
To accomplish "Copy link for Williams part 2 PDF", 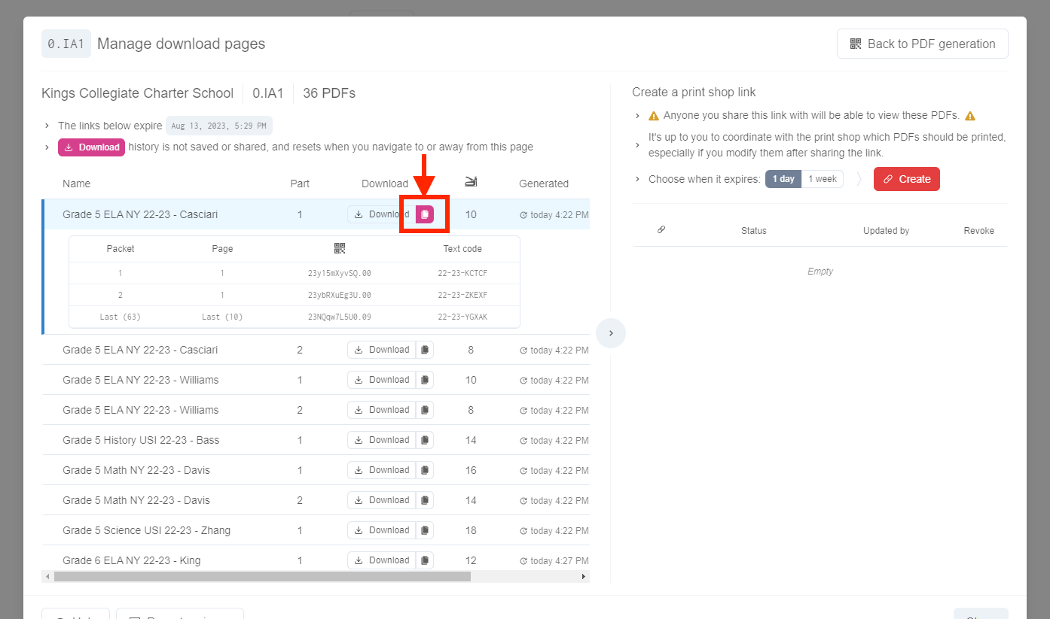I will pyautogui.click(x=425, y=410).
